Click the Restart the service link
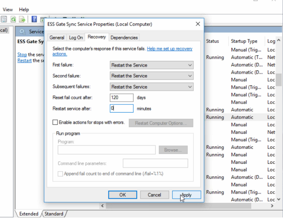Viewport: 283px width, 219px height. tap(25, 60)
